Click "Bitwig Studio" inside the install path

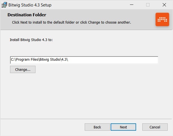[x=48, y=60]
